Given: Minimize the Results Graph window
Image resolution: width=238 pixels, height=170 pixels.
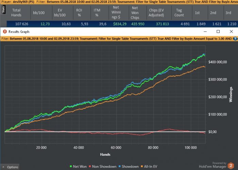Looking at the screenshot, I should 205,31.
